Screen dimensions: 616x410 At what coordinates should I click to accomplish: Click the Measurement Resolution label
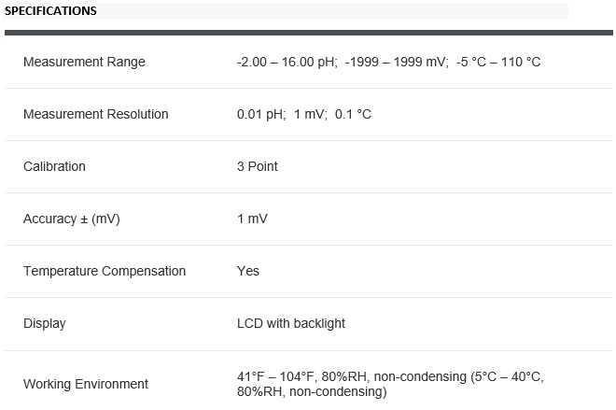95,114
